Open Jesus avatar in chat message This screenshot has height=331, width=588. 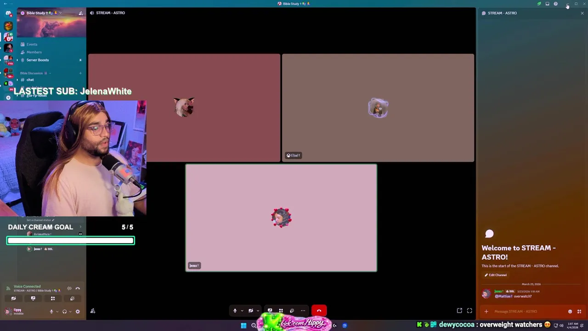(x=486, y=294)
